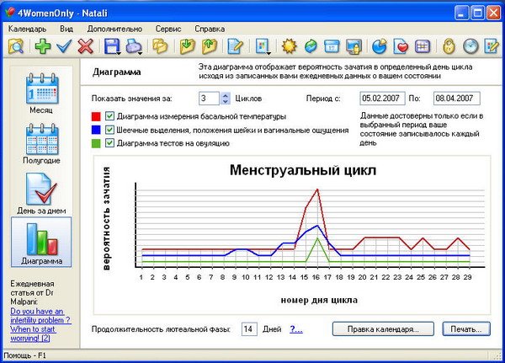Image resolution: width=505 pixels, height=363 pixels.
Task: Click the luteal phase length field 14
Action: pos(249,329)
